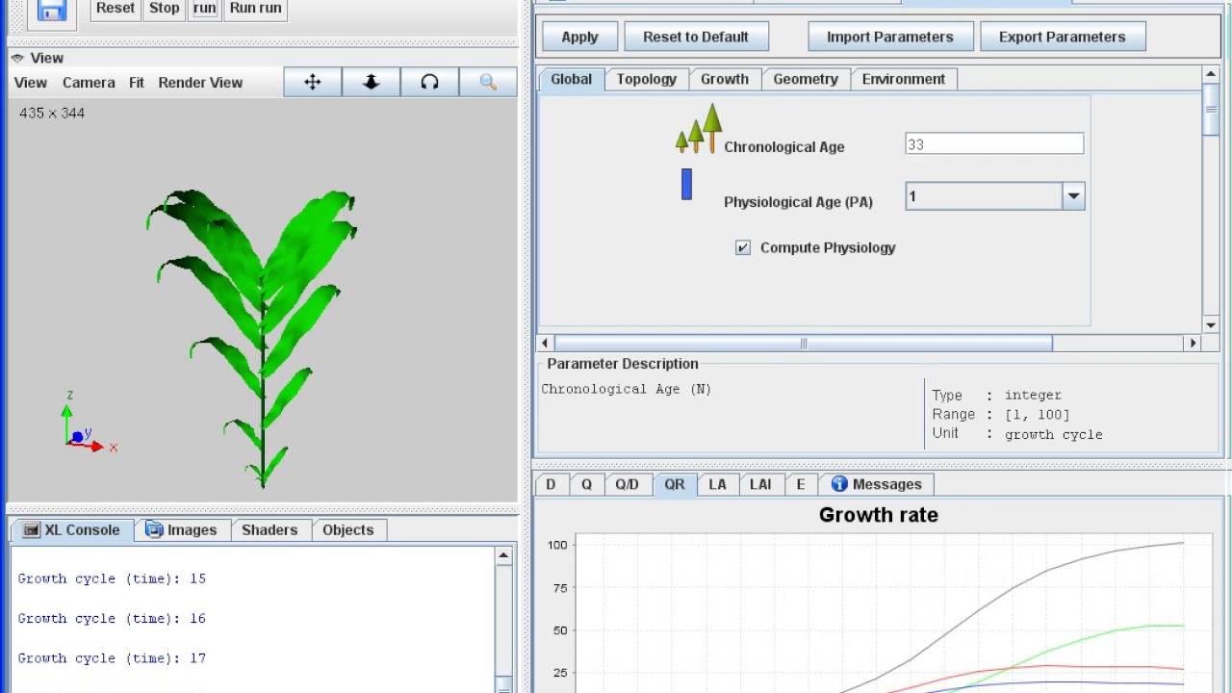Click parameter panel scroll down arrow

(x=1212, y=325)
